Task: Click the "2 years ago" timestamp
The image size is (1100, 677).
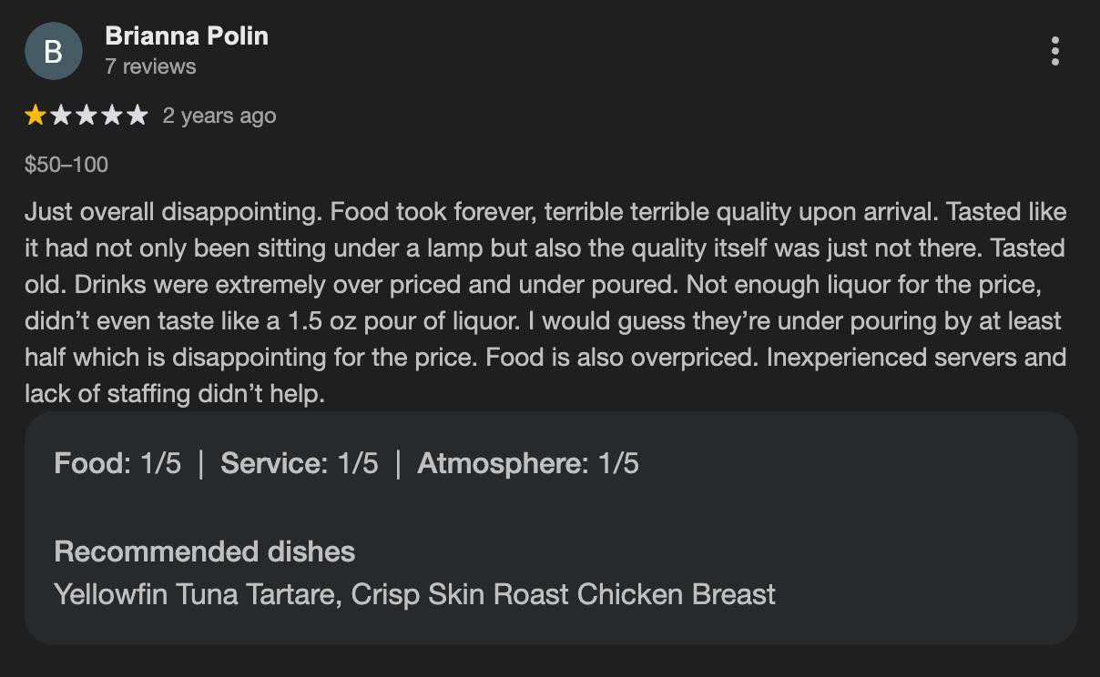Action: pyautogui.click(x=219, y=116)
